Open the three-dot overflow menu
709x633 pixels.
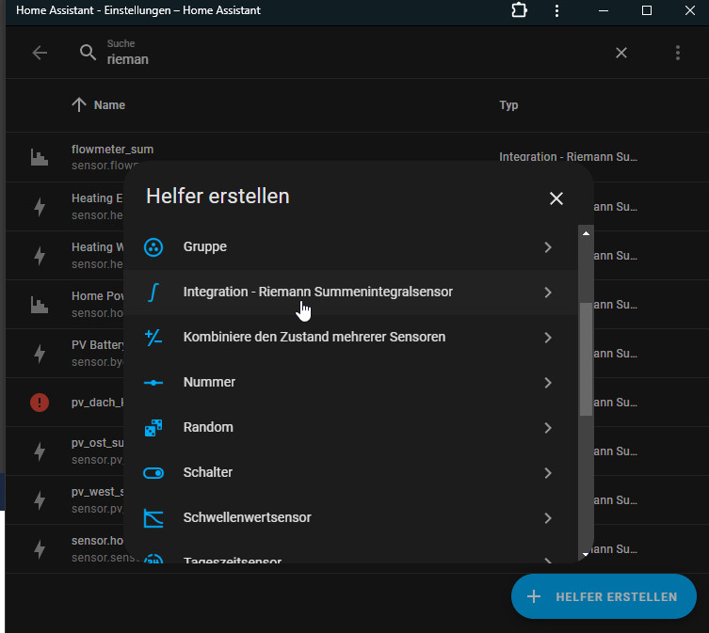[x=678, y=53]
